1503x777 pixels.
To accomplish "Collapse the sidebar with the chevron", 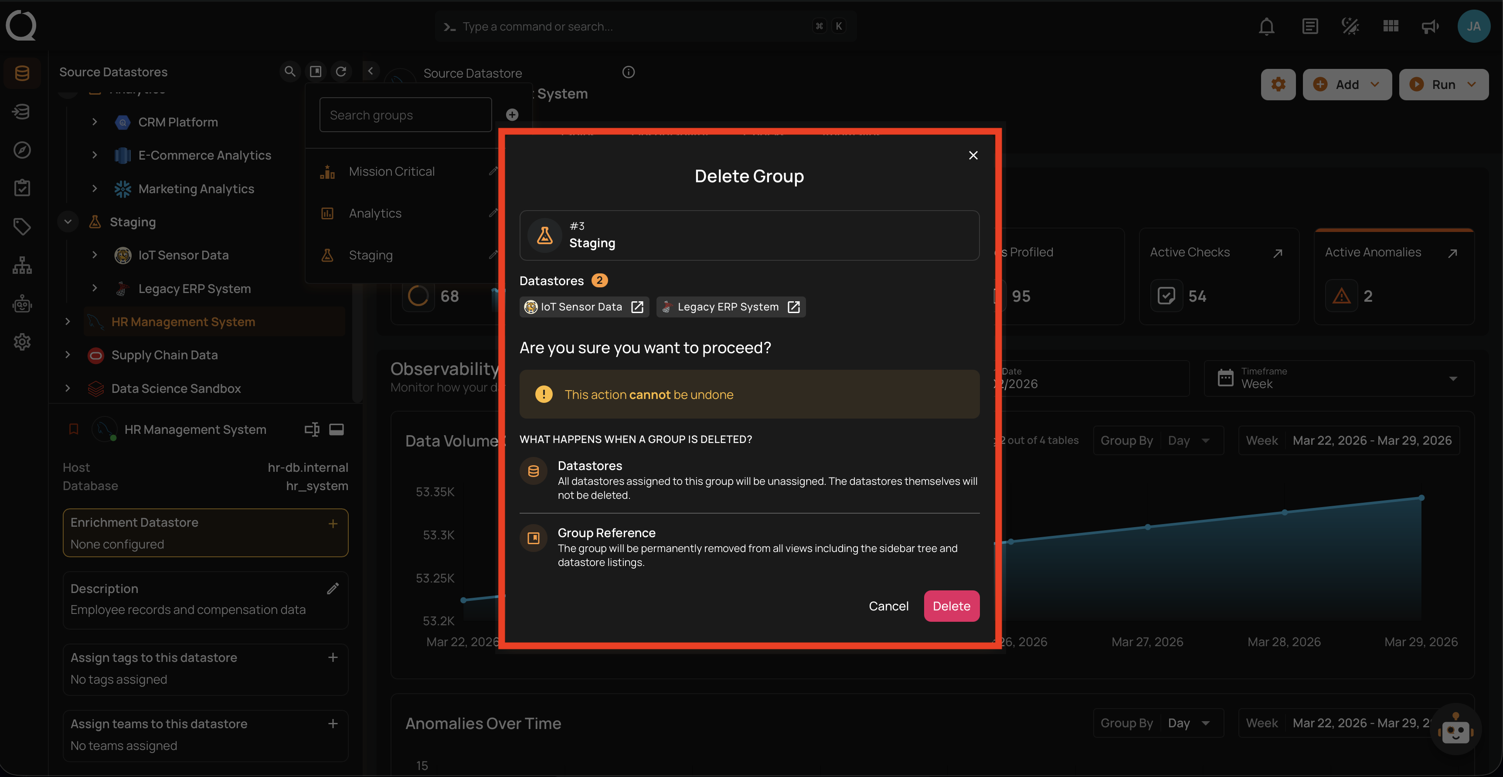I will tap(371, 71).
